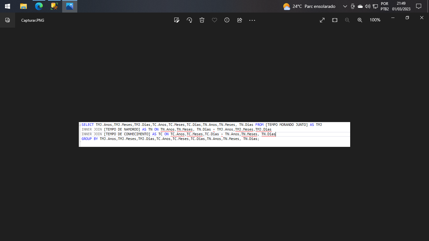Minimize the Photos window
Viewport: 429px width, 241px height.
[393, 18]
